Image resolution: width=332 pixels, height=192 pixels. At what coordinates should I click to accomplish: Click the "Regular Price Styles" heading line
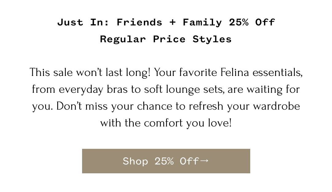pos(166,39)
